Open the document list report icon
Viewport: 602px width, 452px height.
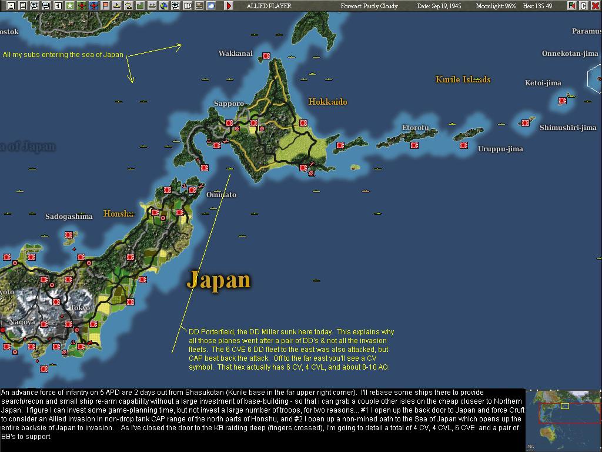pyautogui.click(x=23, y=6)
